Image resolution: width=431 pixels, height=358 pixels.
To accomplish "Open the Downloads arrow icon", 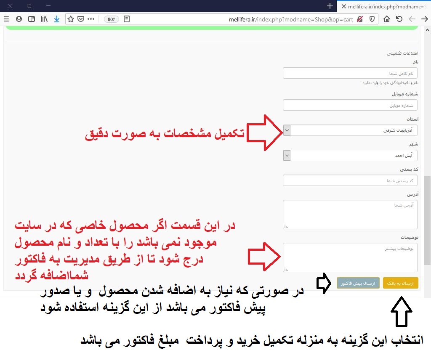I will (57, 19).
